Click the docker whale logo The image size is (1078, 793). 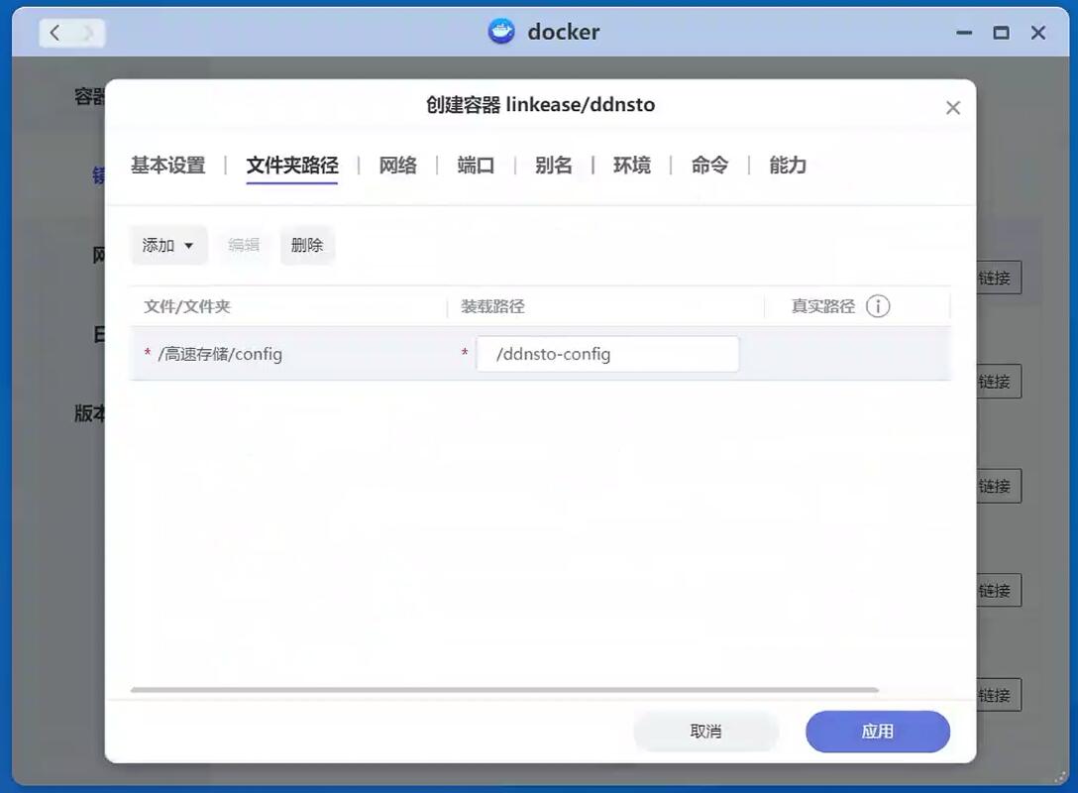pyautogui.click(x=501, y=32)
